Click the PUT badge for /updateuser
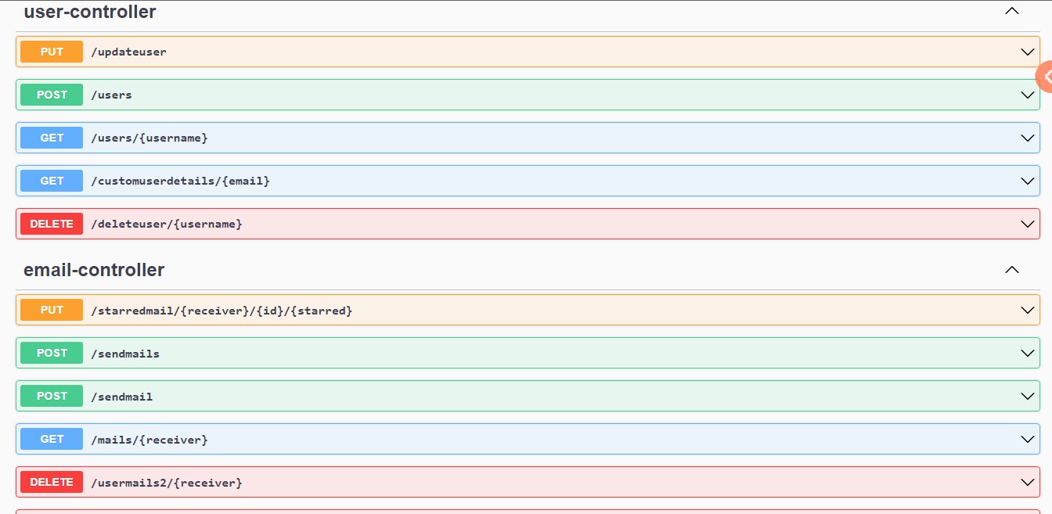Viewport: 1052px width, 514px height. click(52, 52)
